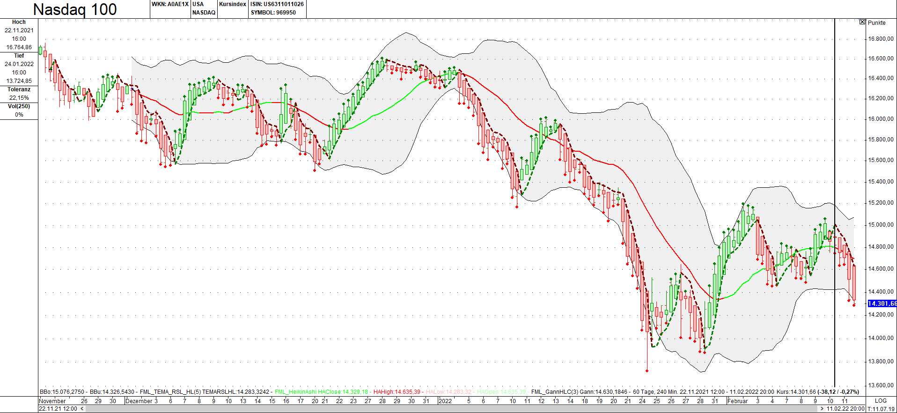Click the 14.600,00 price axis label

pos(881,269)
